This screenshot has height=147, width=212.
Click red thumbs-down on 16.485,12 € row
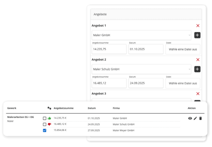pos(50,124)
